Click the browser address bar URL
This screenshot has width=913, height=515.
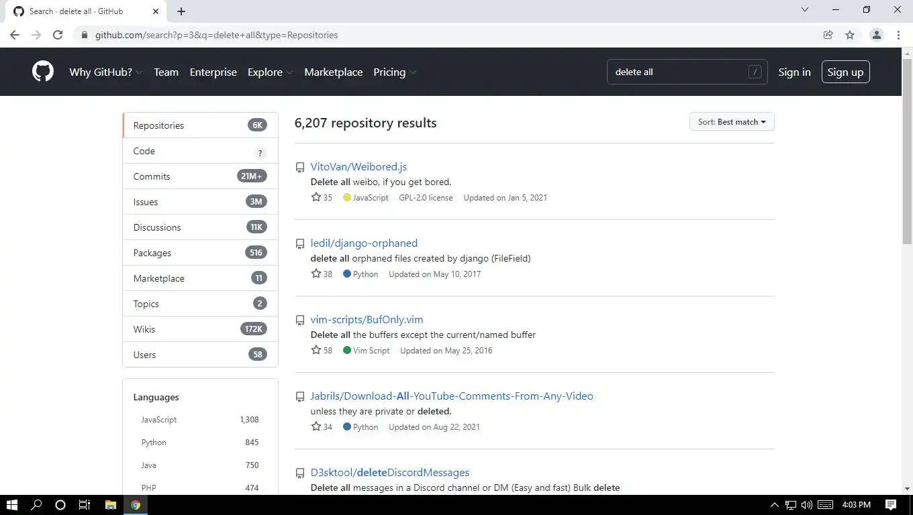216,35
